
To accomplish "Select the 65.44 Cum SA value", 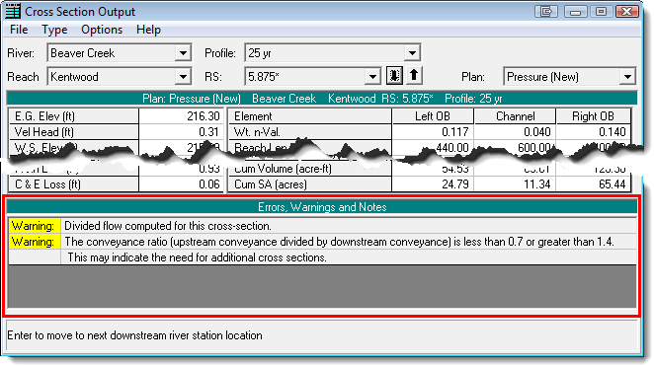I will pos(593,184).
